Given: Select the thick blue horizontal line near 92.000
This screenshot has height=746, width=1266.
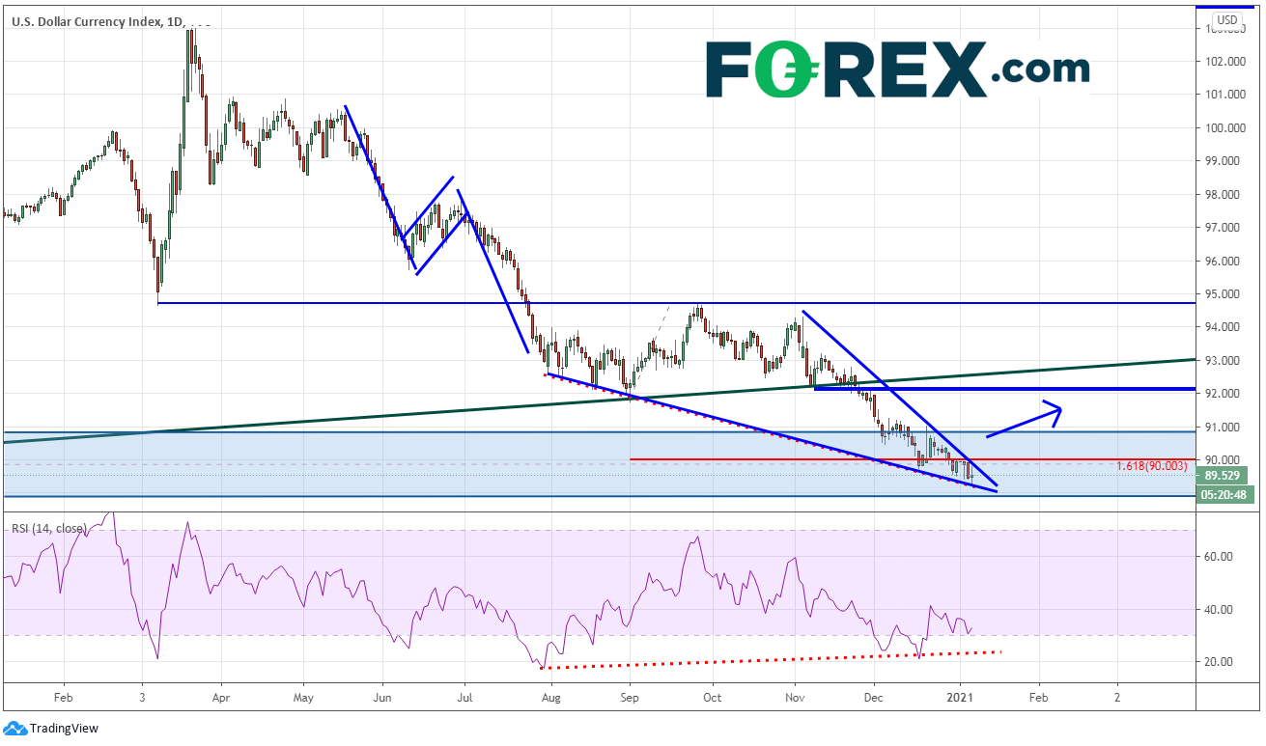Looking at the screenshot, I should 1014,389.
